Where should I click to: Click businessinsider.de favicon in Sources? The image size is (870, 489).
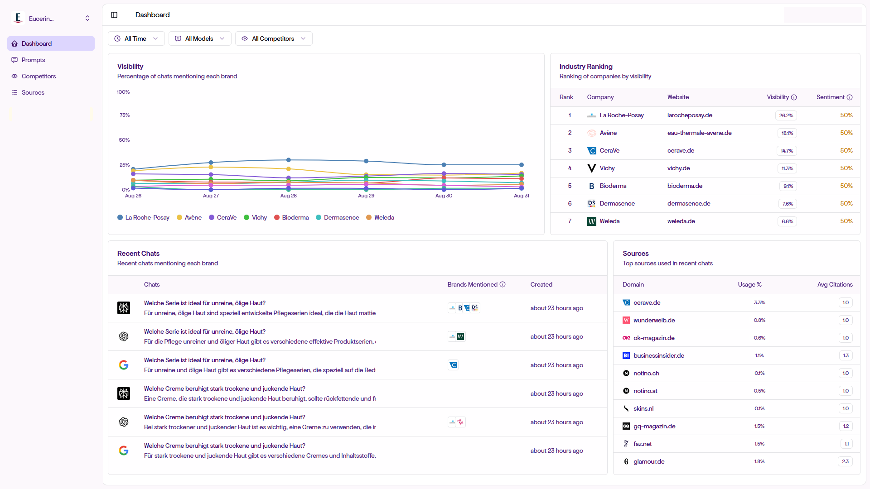[x=626, y=355]
